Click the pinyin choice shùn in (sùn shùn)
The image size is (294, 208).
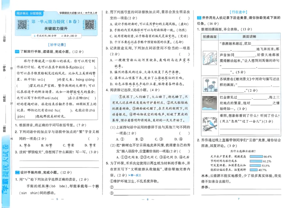click(34, 193)
